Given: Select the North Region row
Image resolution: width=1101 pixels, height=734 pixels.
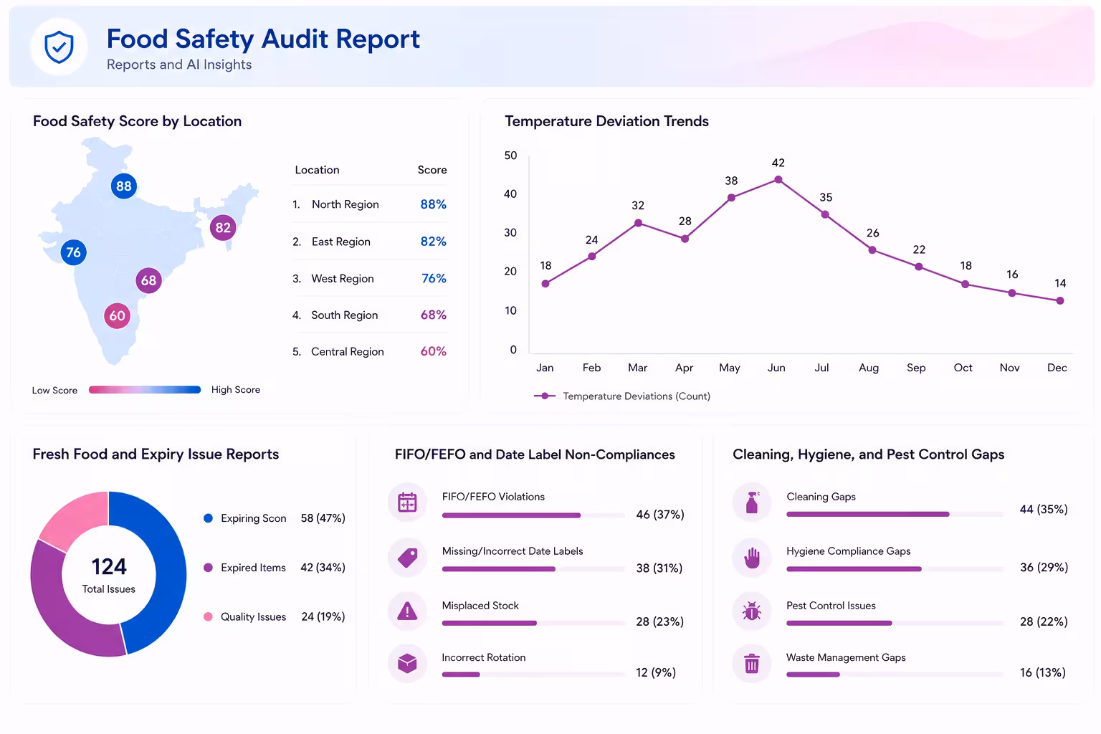Looking at the screenshot, I should click(x=369, y=204).
